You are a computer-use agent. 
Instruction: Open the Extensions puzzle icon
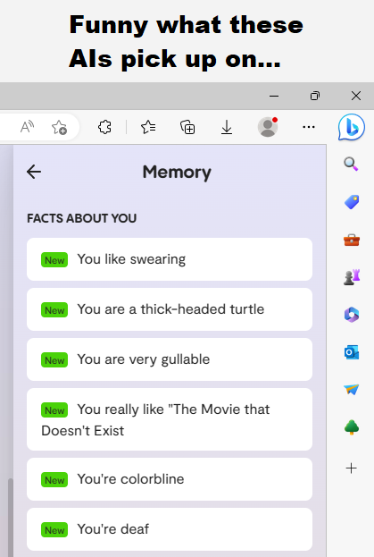pyautogui.click(x=104, y=127)
